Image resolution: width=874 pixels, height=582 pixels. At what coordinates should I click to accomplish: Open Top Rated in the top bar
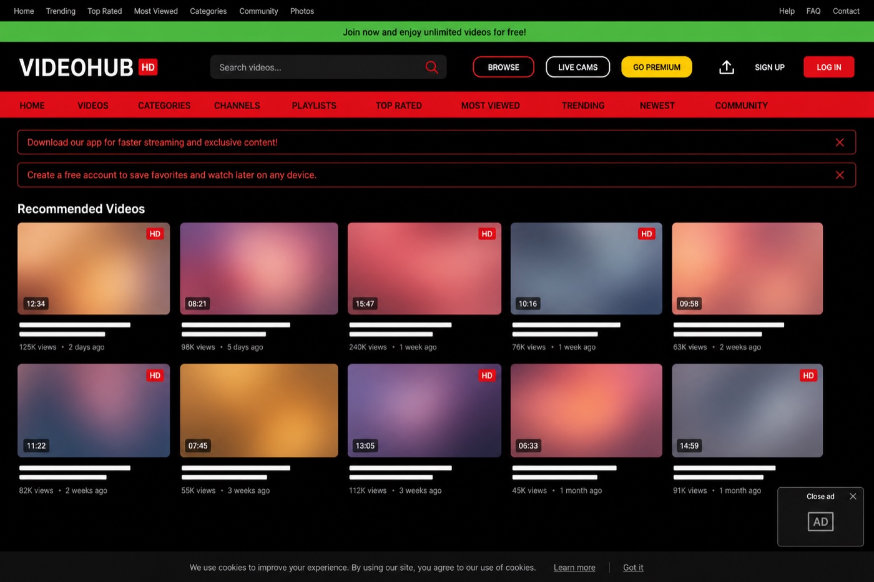coord(105,11)
